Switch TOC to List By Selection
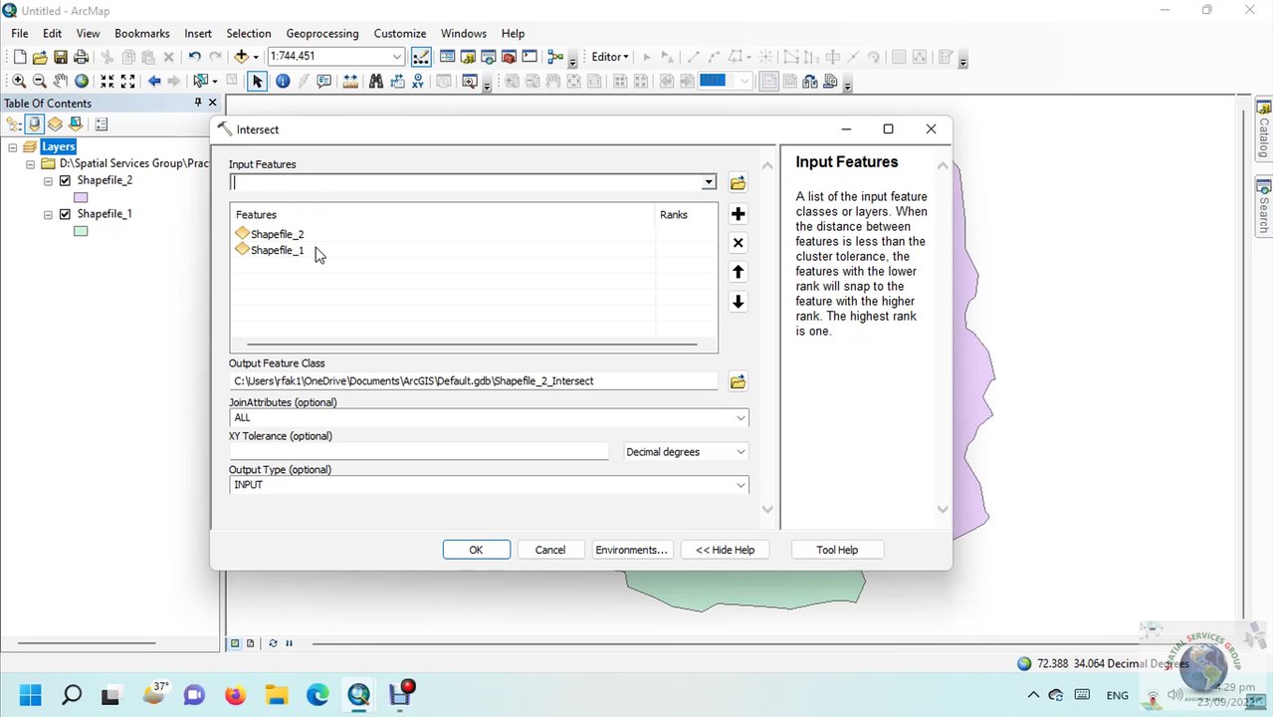This screenshot has width=1273, height=717. click(x=76, y=124)
